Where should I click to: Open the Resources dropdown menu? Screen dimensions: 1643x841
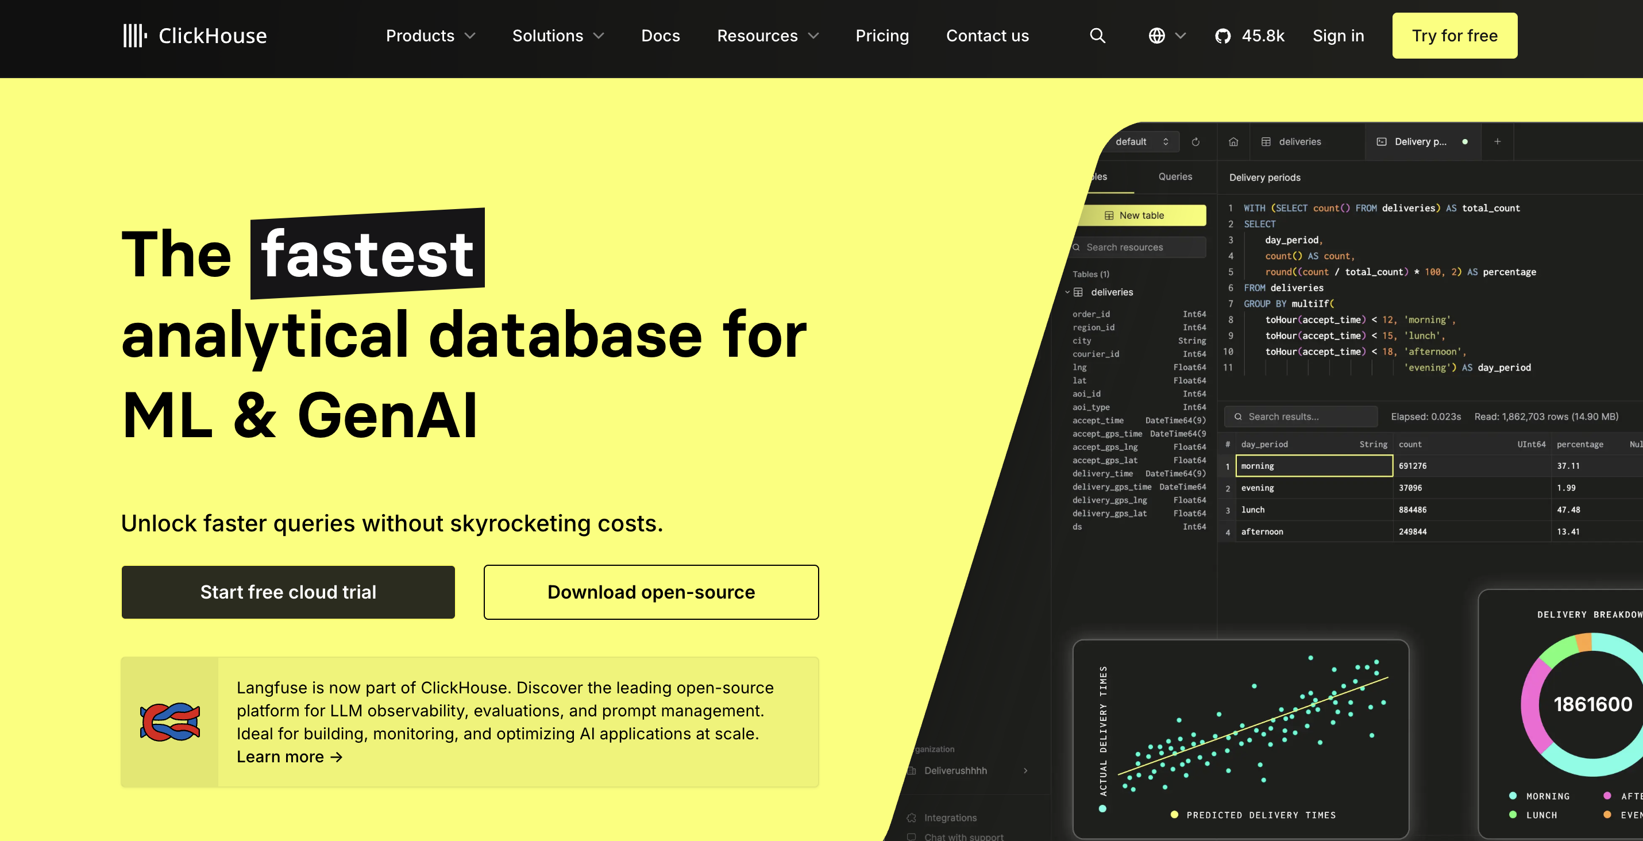[767, 36]
